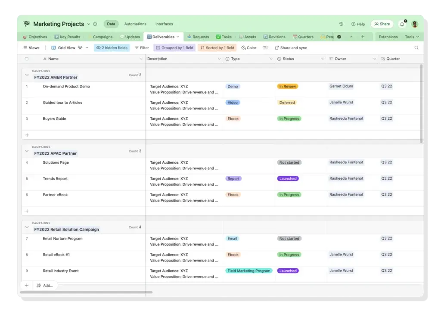Open the notifications bell

(402, 24)
